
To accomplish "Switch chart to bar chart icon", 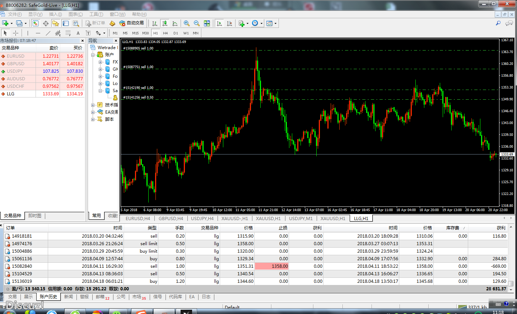I will 155,23.
